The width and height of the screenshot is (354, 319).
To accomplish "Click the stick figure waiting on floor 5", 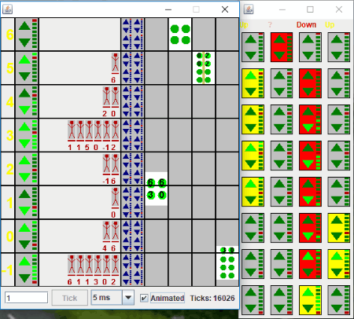I will (x=115, y=64).
